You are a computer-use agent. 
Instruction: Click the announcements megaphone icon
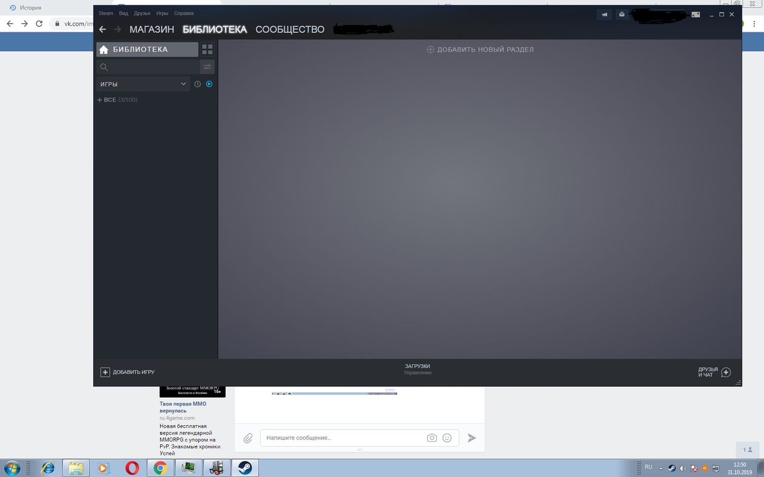pos(604,14)
